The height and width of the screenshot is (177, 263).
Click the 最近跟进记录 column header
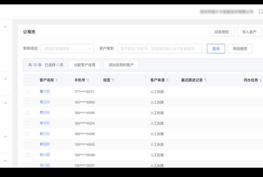click(192, 80)
